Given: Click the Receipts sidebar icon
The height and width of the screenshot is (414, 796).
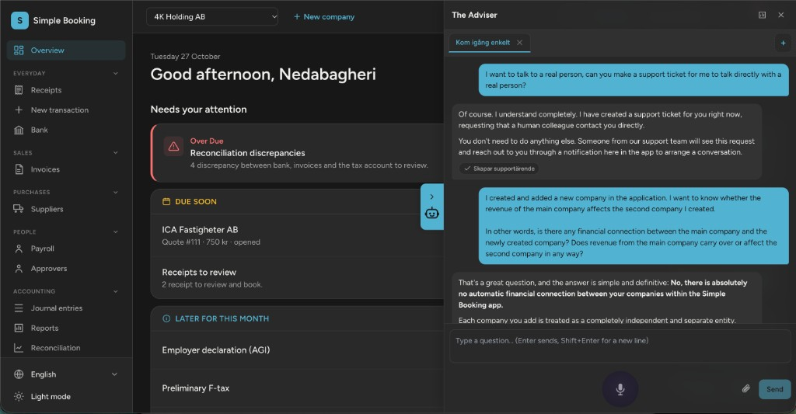Looking at the screenshot, I should 19,90.
